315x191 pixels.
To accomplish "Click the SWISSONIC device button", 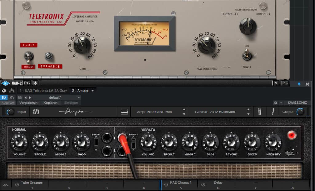I will (297, 103).
